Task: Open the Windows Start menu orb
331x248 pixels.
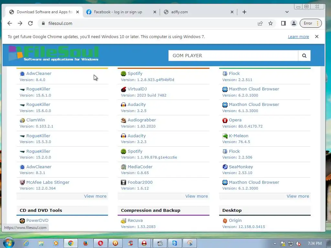Action: click(8, 243)
